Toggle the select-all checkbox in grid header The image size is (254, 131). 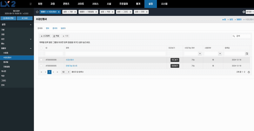tap(41, 48)
